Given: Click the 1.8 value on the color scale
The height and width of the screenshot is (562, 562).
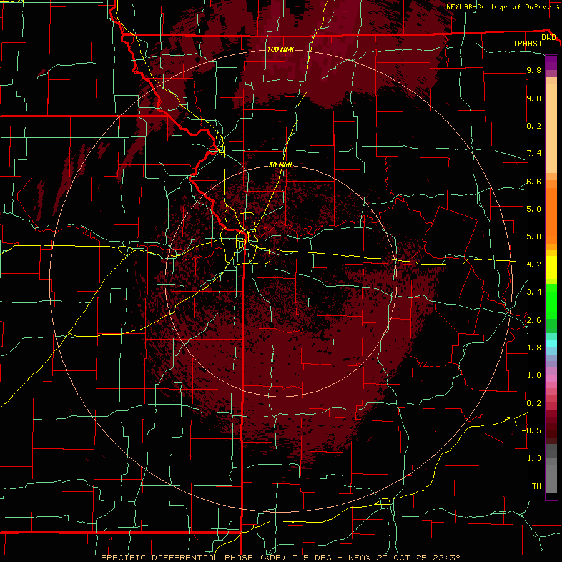Looking at the screenshot, I should [534, 348].
